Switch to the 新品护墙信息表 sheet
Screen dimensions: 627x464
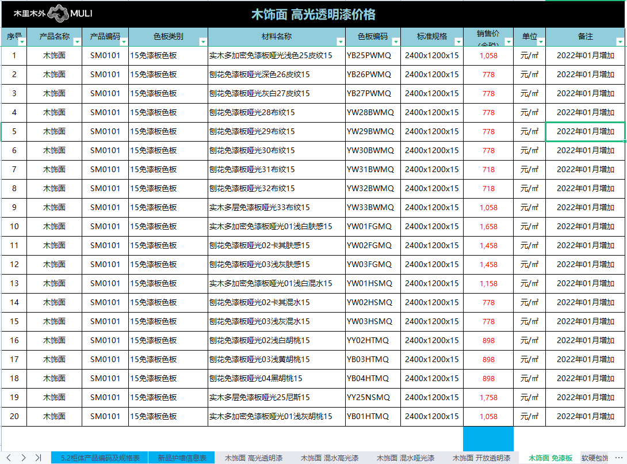coord(182,458)
